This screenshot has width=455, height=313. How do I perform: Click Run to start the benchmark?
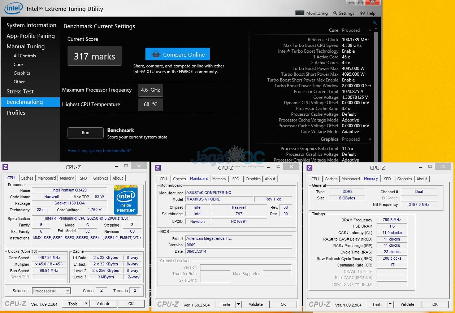[x=85, y=133]
